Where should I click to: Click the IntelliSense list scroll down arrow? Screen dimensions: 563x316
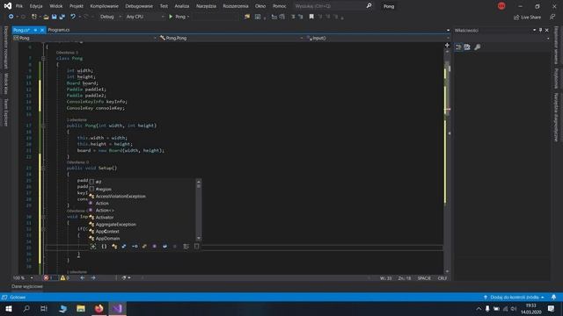click(199, 238)
